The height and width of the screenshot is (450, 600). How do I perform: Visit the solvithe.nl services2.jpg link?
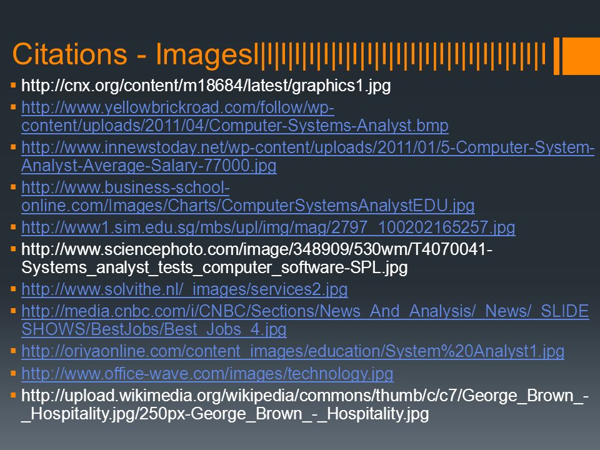pos(184,289)
